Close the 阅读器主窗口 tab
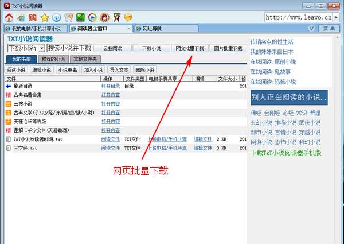The width and height of the screenshot is (344, 244). click(129, 29)
